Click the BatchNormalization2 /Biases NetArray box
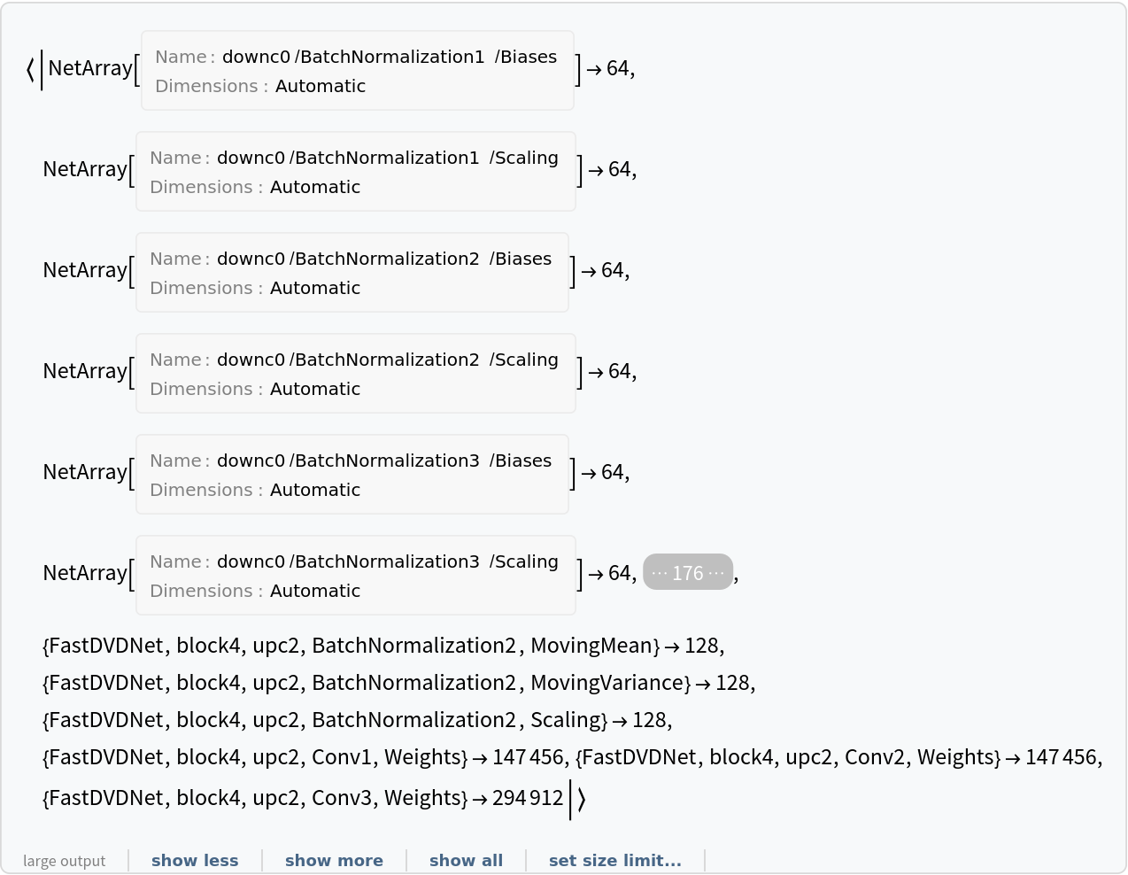 point(352,273)
